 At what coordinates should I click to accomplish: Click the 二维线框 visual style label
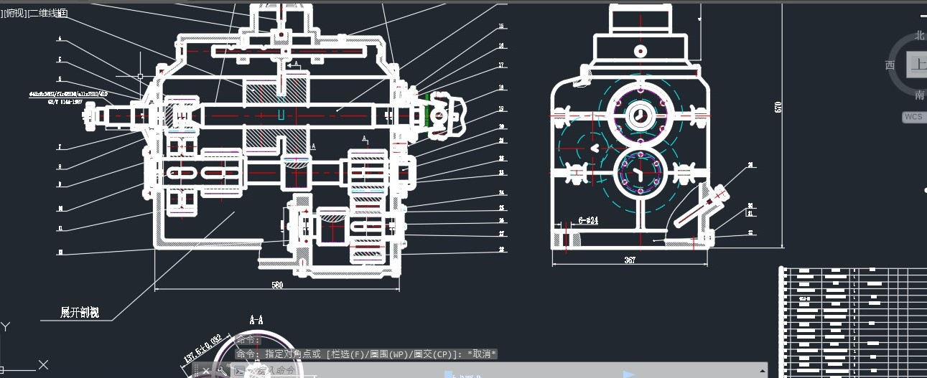(48, 13)
